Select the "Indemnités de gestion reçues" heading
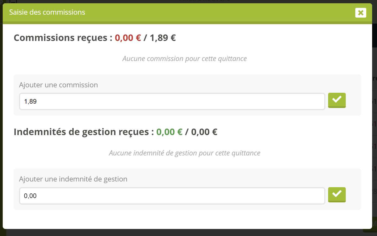Viewport: 377px width, 236px height. point(81,132)
